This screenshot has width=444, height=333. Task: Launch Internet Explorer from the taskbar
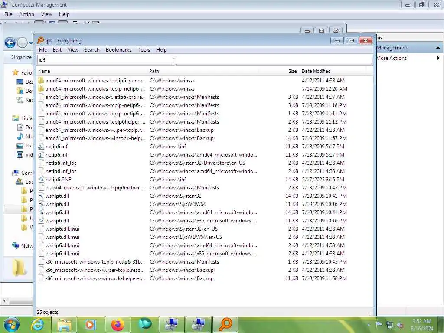[x=37, y=324]
